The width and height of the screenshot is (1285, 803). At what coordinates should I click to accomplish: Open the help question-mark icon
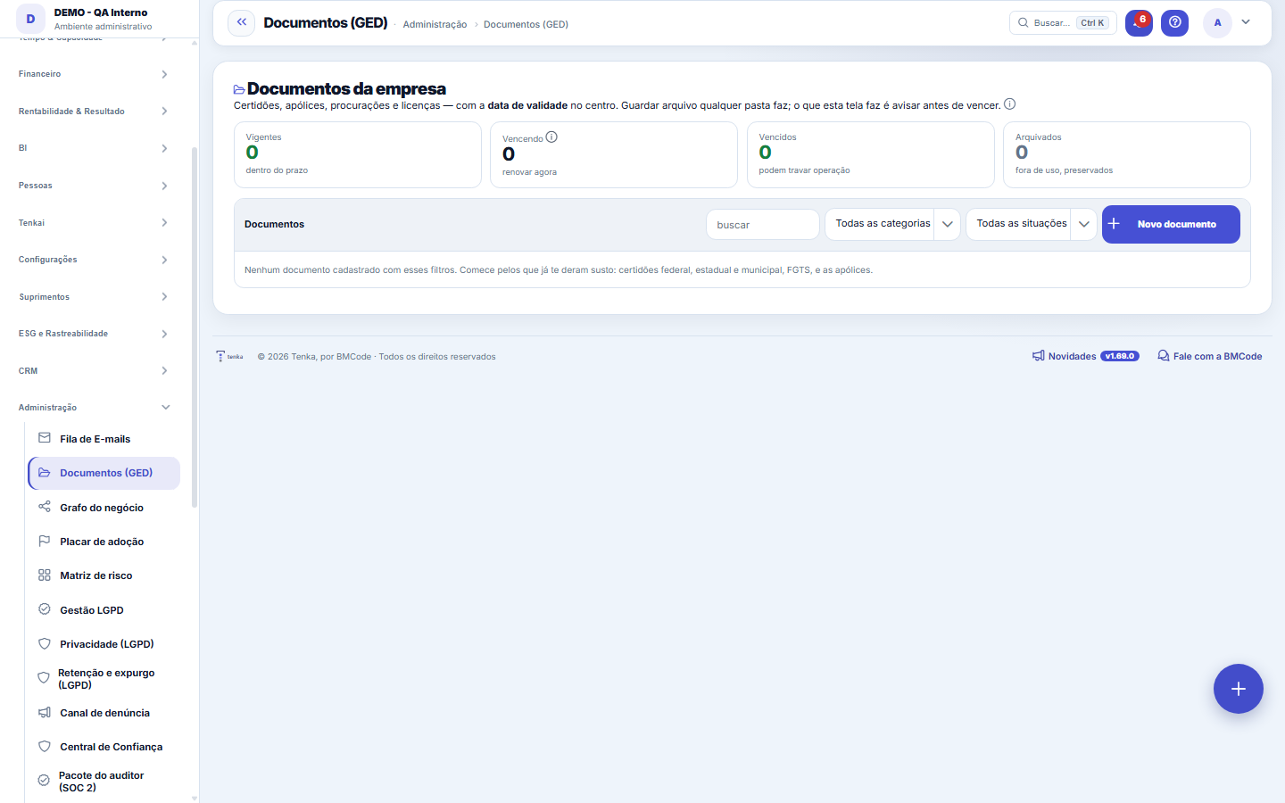click(x=1174, y=22)
